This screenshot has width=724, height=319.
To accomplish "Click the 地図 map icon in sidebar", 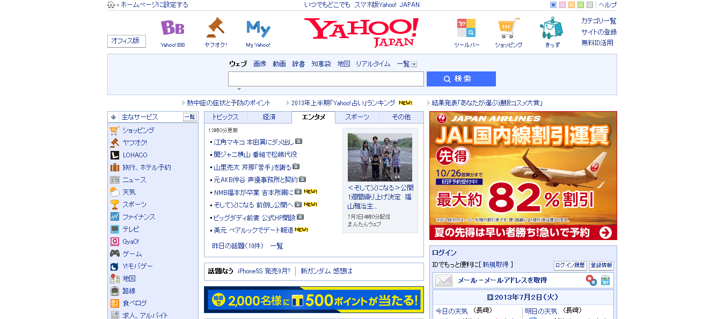I will point(114,279).
